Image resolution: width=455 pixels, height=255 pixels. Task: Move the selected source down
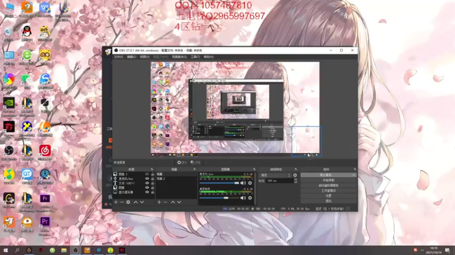142,202
